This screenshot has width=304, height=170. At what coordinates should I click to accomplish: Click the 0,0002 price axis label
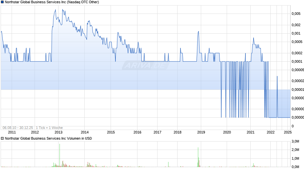[297, 53]
